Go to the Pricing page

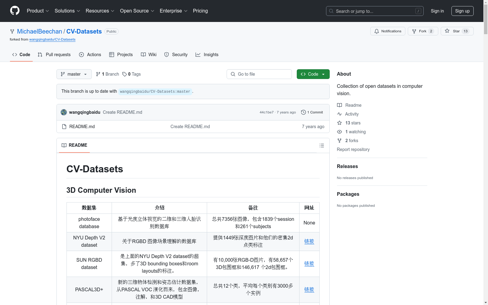pyautogui.click(x=200, y=11)
